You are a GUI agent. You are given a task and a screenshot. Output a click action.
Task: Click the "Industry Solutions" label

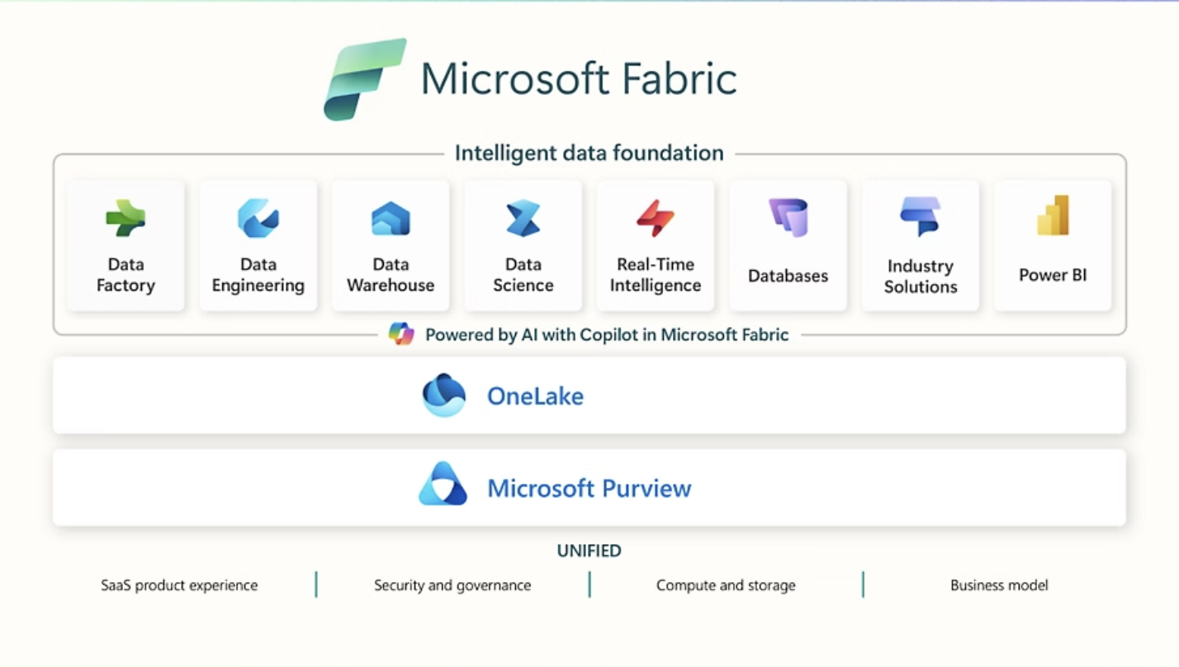[x=921, y=277]
